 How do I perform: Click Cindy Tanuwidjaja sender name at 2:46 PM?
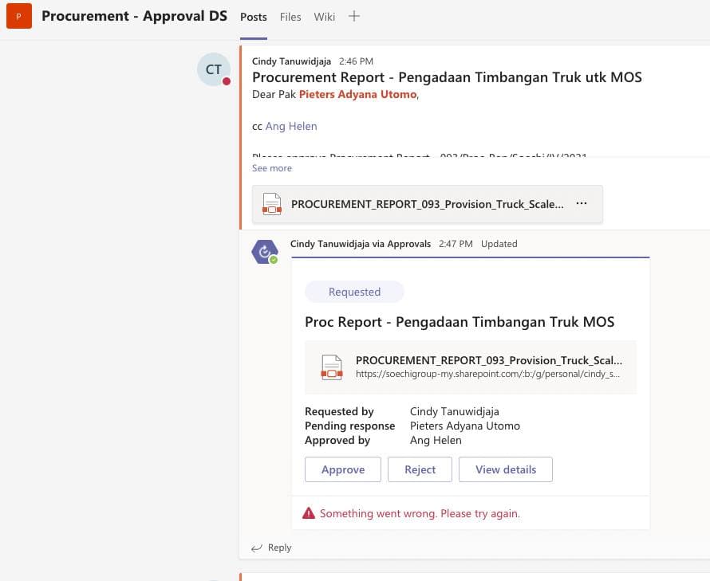point(292,61)
